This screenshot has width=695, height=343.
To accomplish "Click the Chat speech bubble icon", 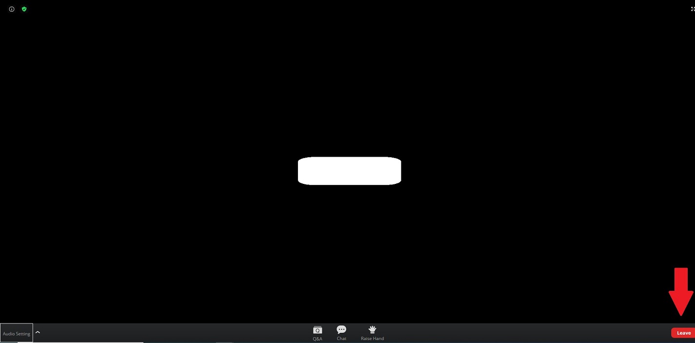I will (341, 330).
